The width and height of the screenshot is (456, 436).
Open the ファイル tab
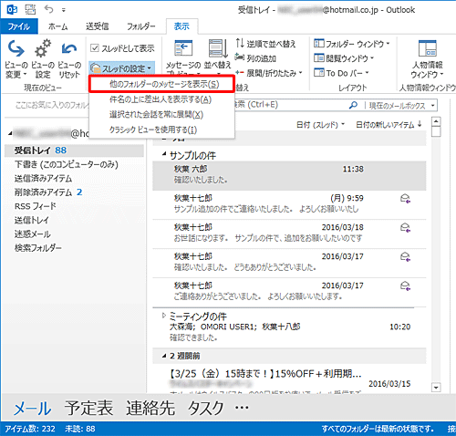(19, 26)
